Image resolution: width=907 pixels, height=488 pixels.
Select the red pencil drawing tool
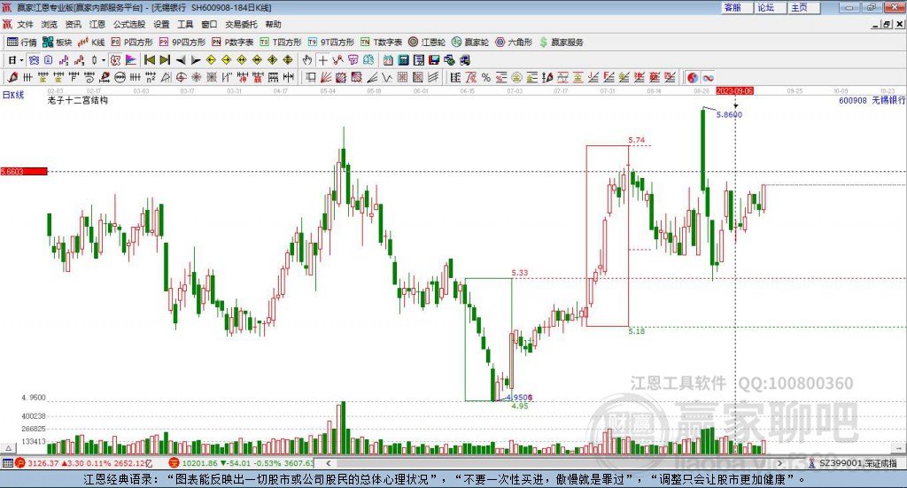12,77
